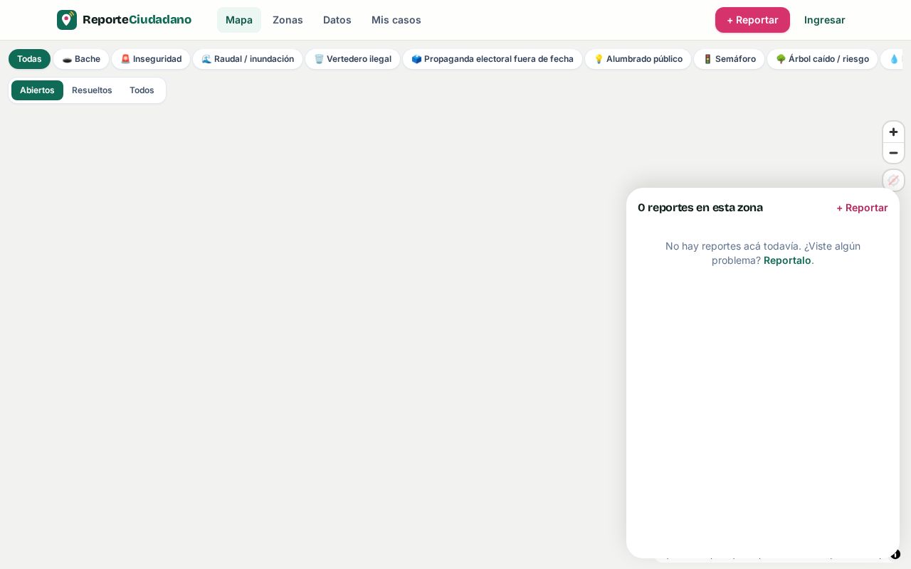Show Resueltos reports
This screenshot has height=569, width=911.
[x=92, y=90]
